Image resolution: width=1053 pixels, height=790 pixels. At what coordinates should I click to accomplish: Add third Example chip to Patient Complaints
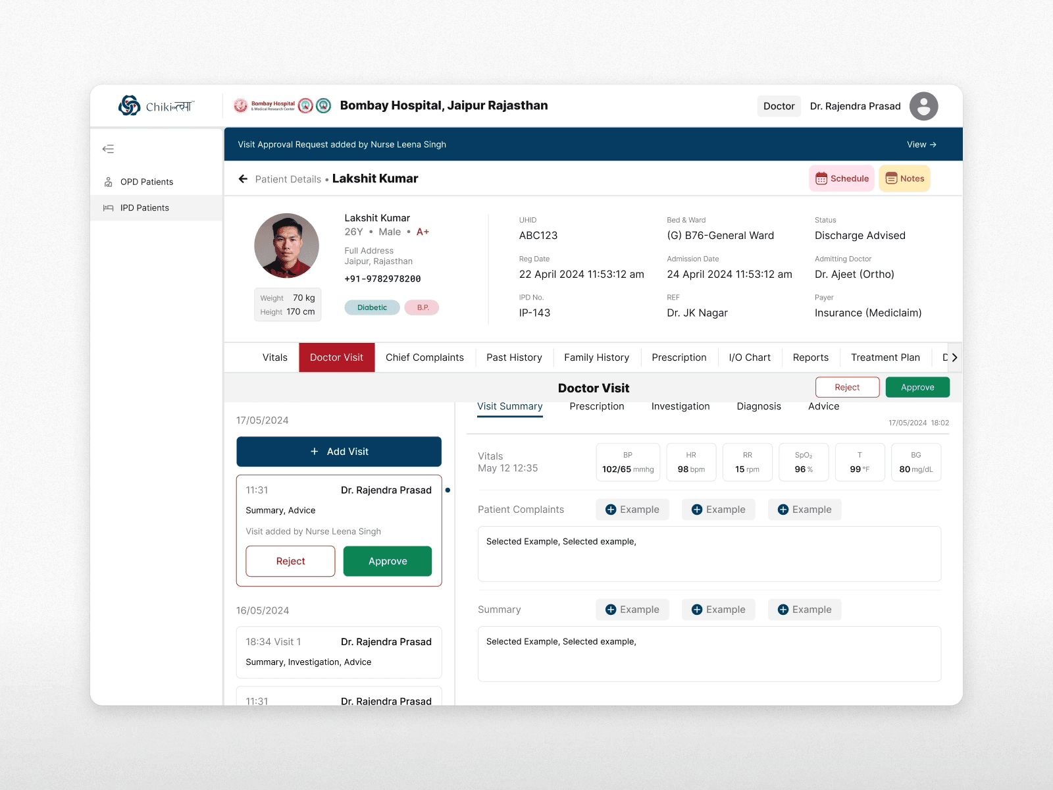pos(804,510)
